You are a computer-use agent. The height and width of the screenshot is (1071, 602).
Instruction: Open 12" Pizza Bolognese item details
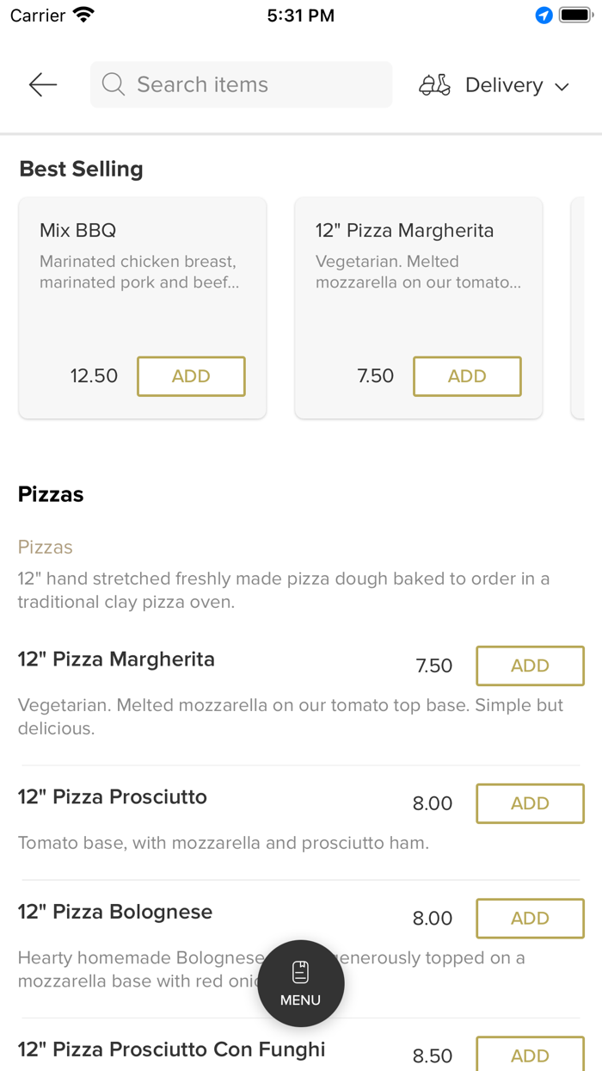[x=115, y=913]
